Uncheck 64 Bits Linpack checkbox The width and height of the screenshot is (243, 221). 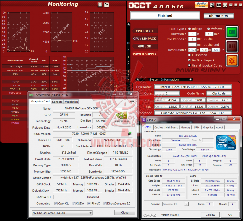click(189, 60)
